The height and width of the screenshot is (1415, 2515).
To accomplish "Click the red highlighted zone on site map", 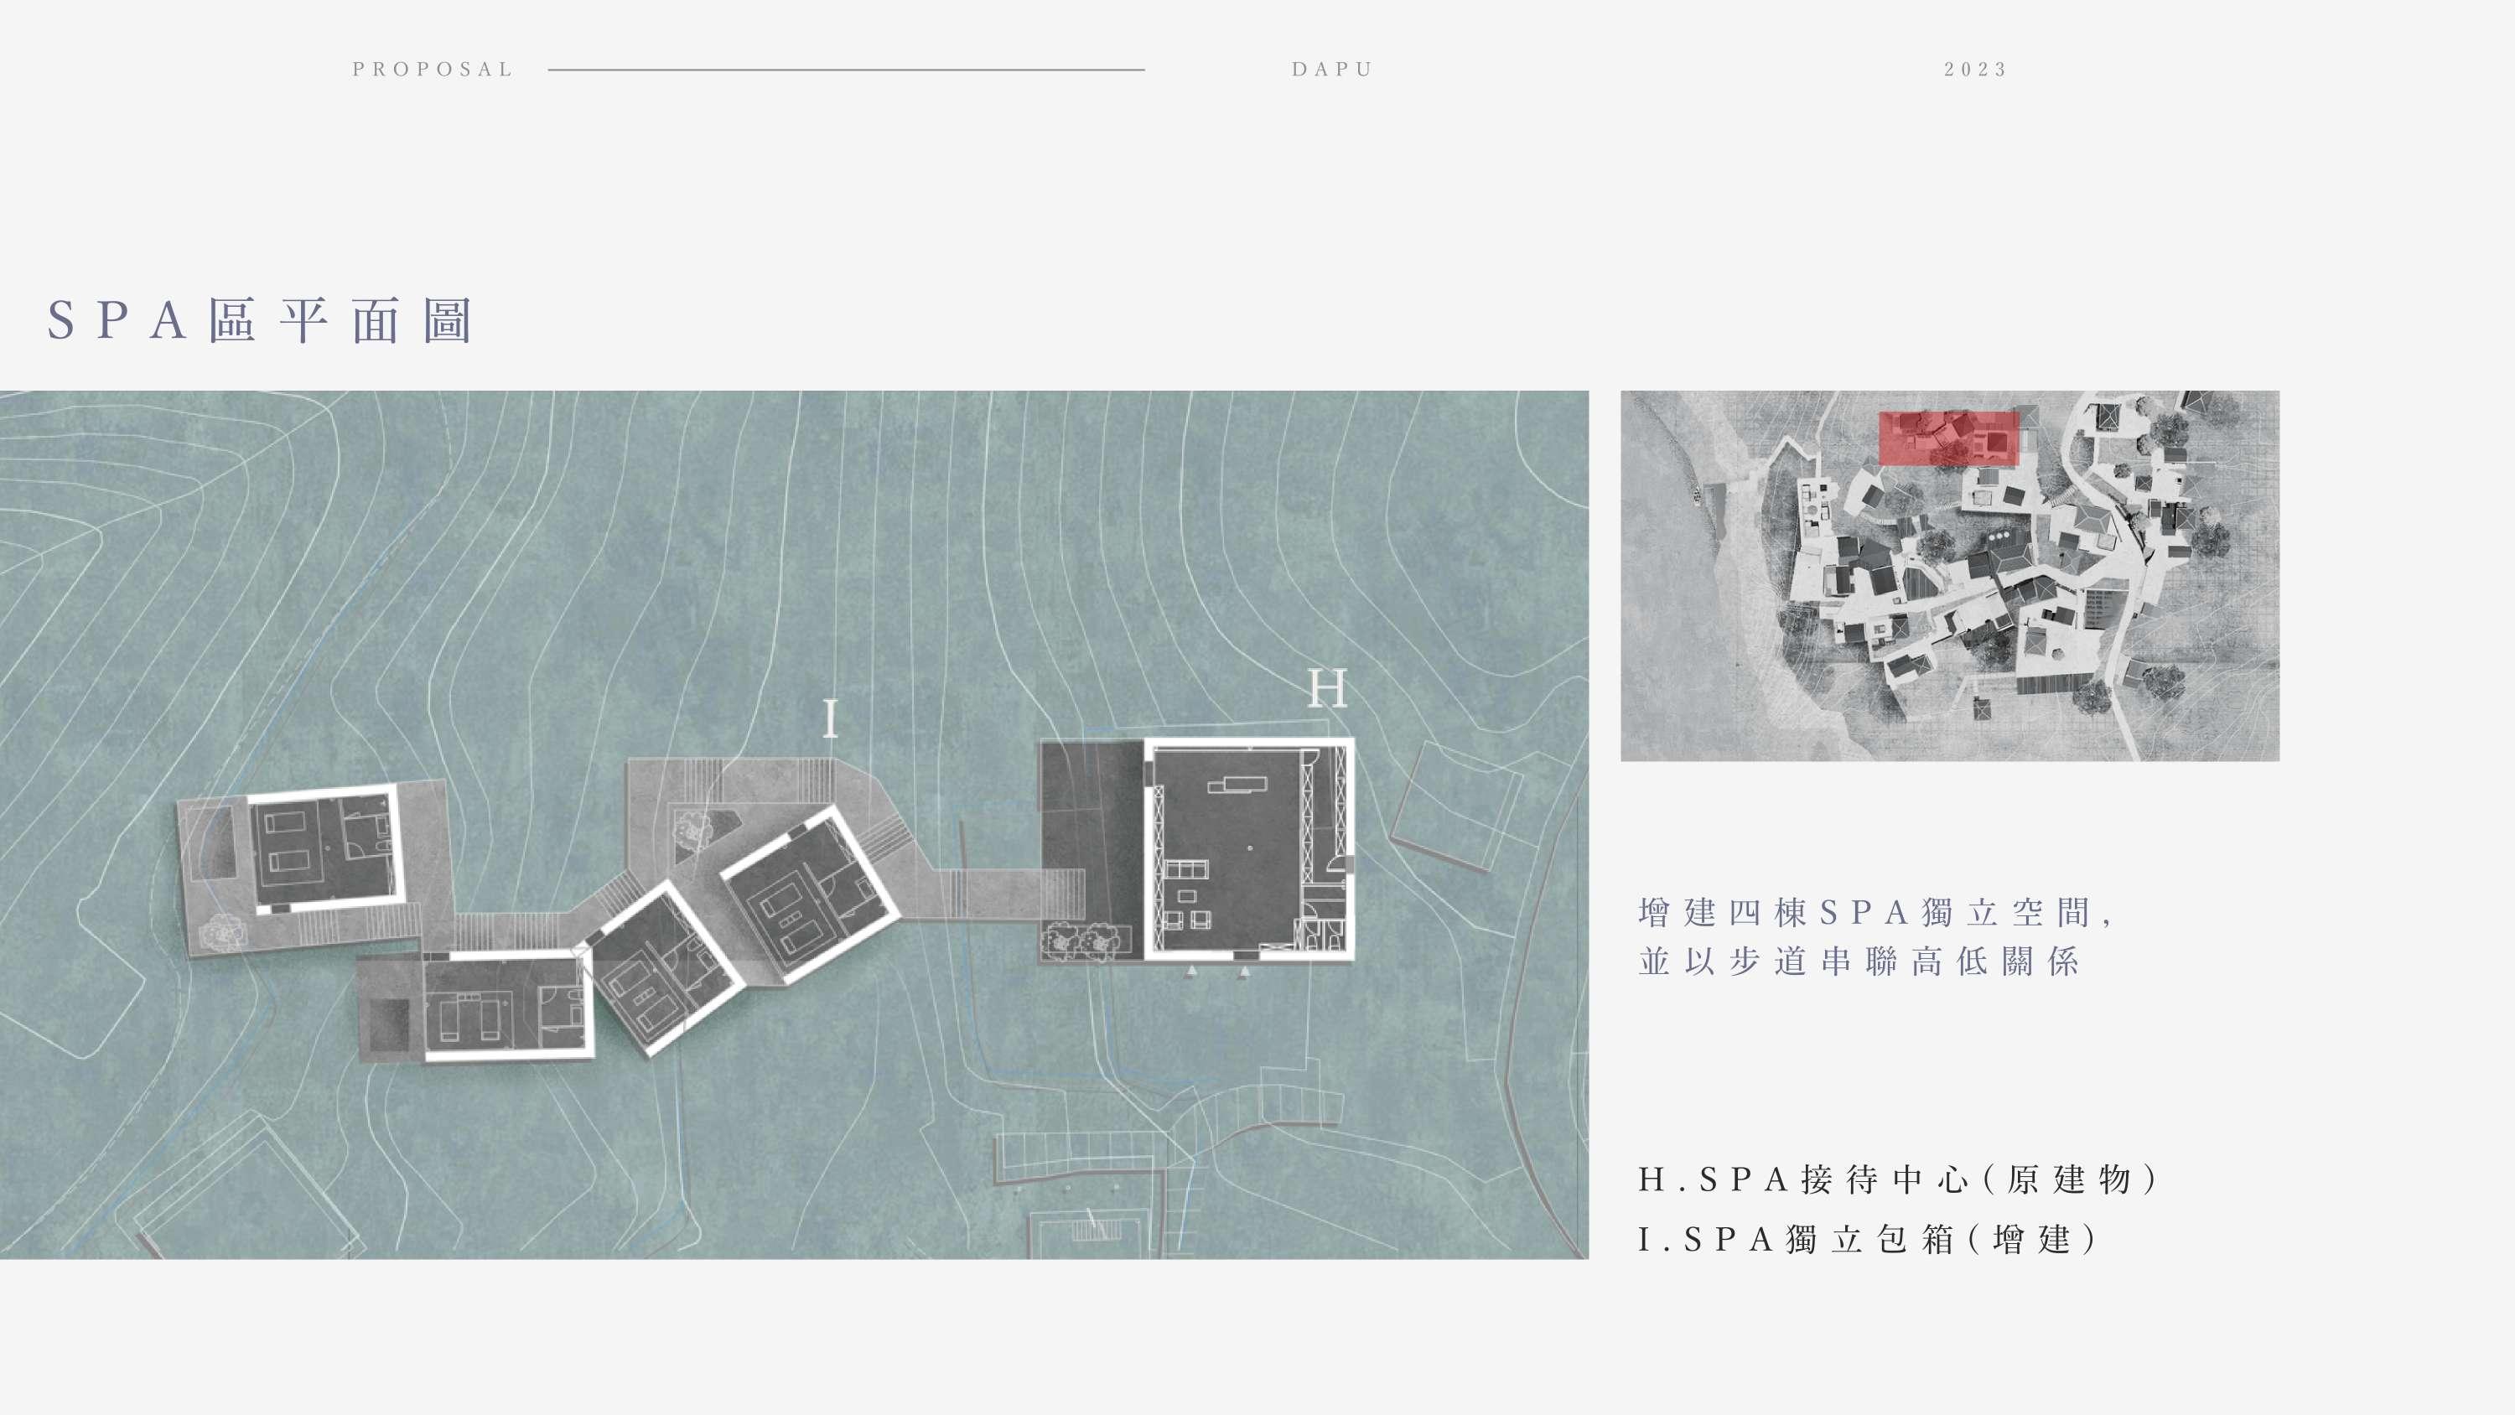I will click(x=1949, y=438).
